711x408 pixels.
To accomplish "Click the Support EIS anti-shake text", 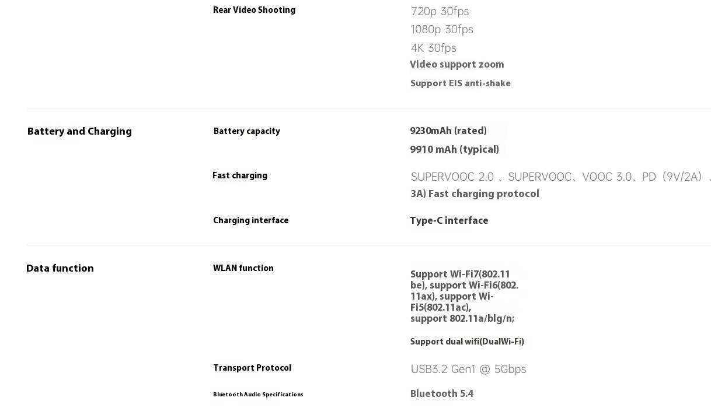I will 461,83.
